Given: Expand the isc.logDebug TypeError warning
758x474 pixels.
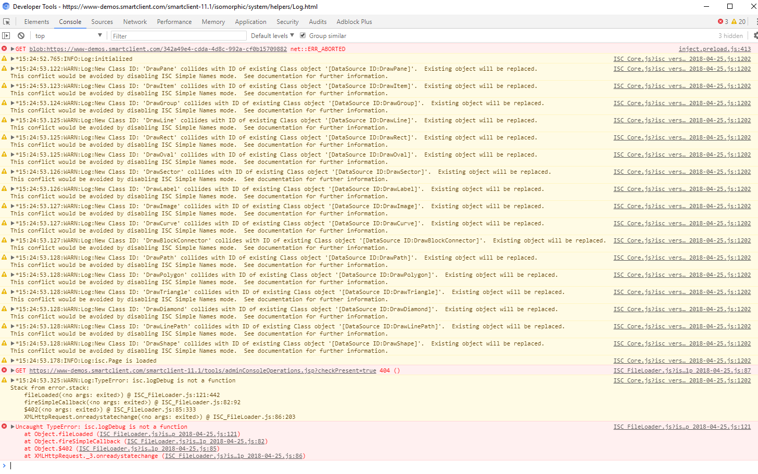Looking at the screenshot, I should [12, 380].
